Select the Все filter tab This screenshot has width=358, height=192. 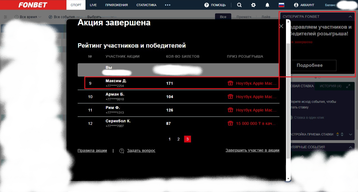[x=223, y=17]
